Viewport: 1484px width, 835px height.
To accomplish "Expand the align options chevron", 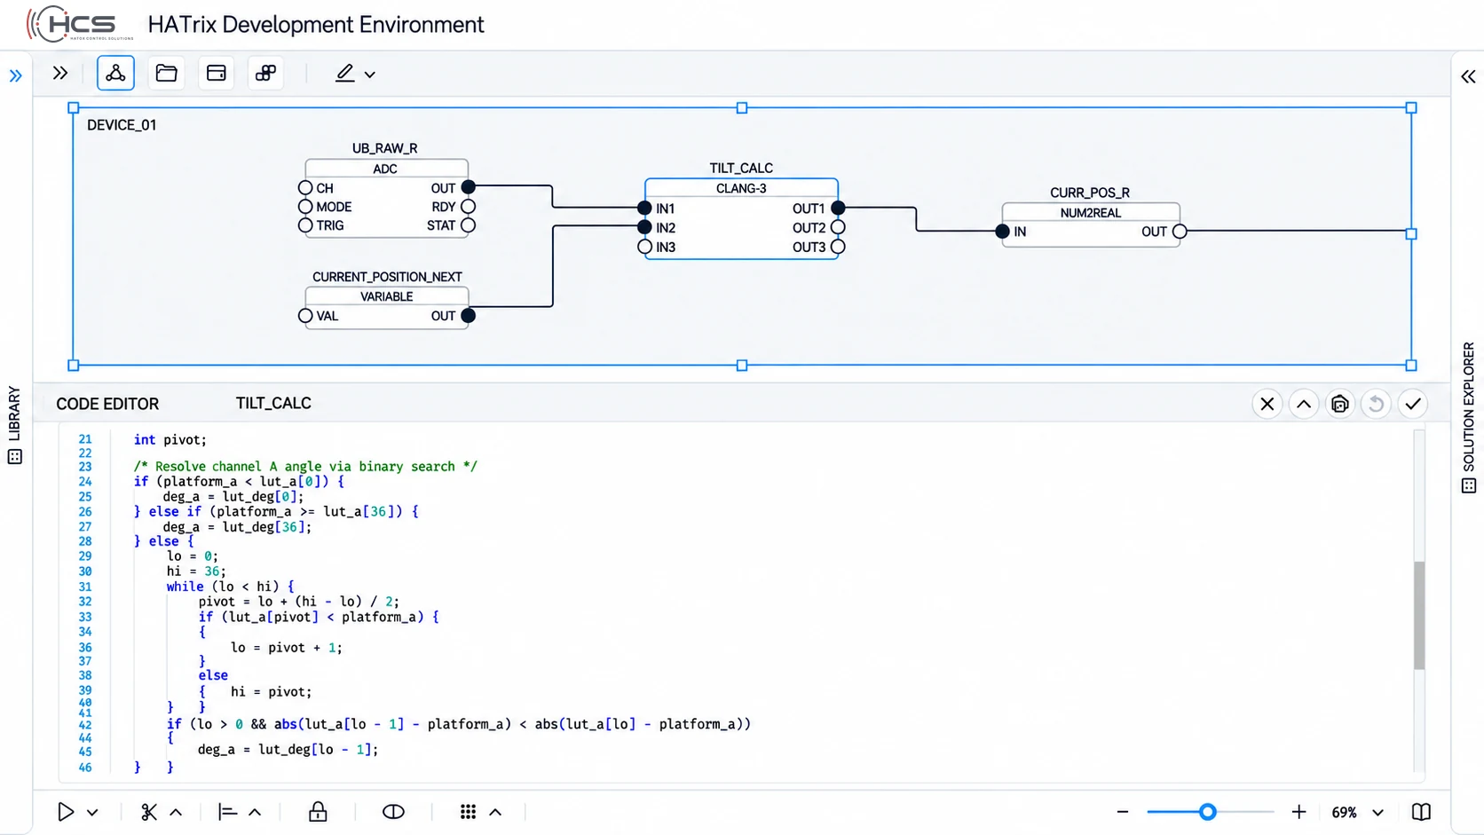I will pyautogui.click(x=255, y=812).
